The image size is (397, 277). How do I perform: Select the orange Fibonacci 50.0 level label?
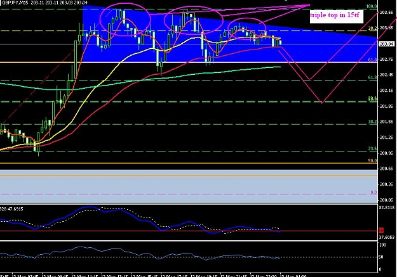click(x=372, y=161)
